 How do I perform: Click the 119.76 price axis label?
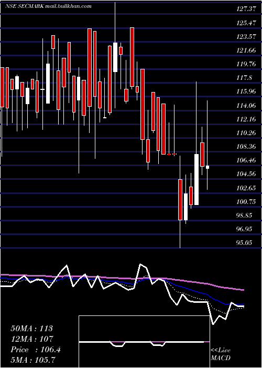click(x=245, y=64)
